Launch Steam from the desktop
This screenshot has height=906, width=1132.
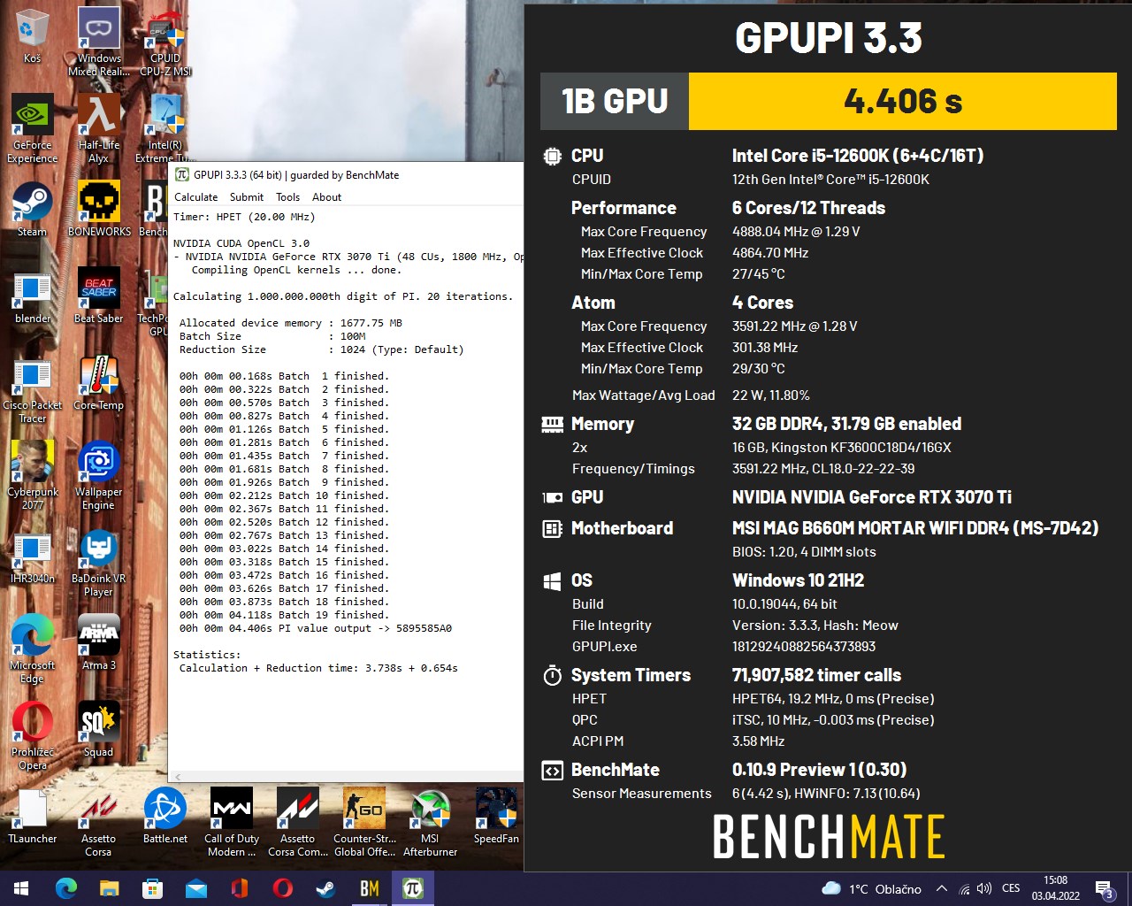point(33,209)
